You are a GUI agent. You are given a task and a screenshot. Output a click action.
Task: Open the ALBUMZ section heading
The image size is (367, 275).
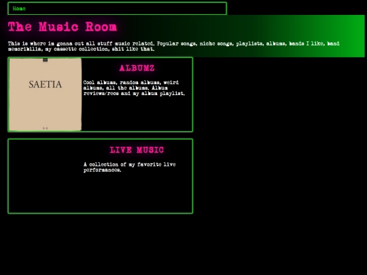coord(137,68)
